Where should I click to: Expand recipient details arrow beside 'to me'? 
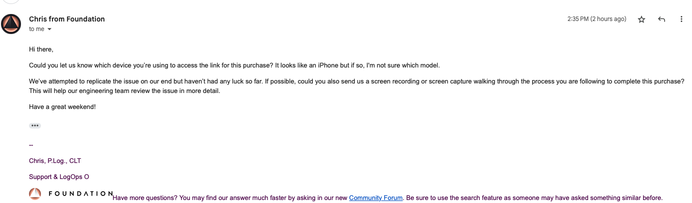49,29
